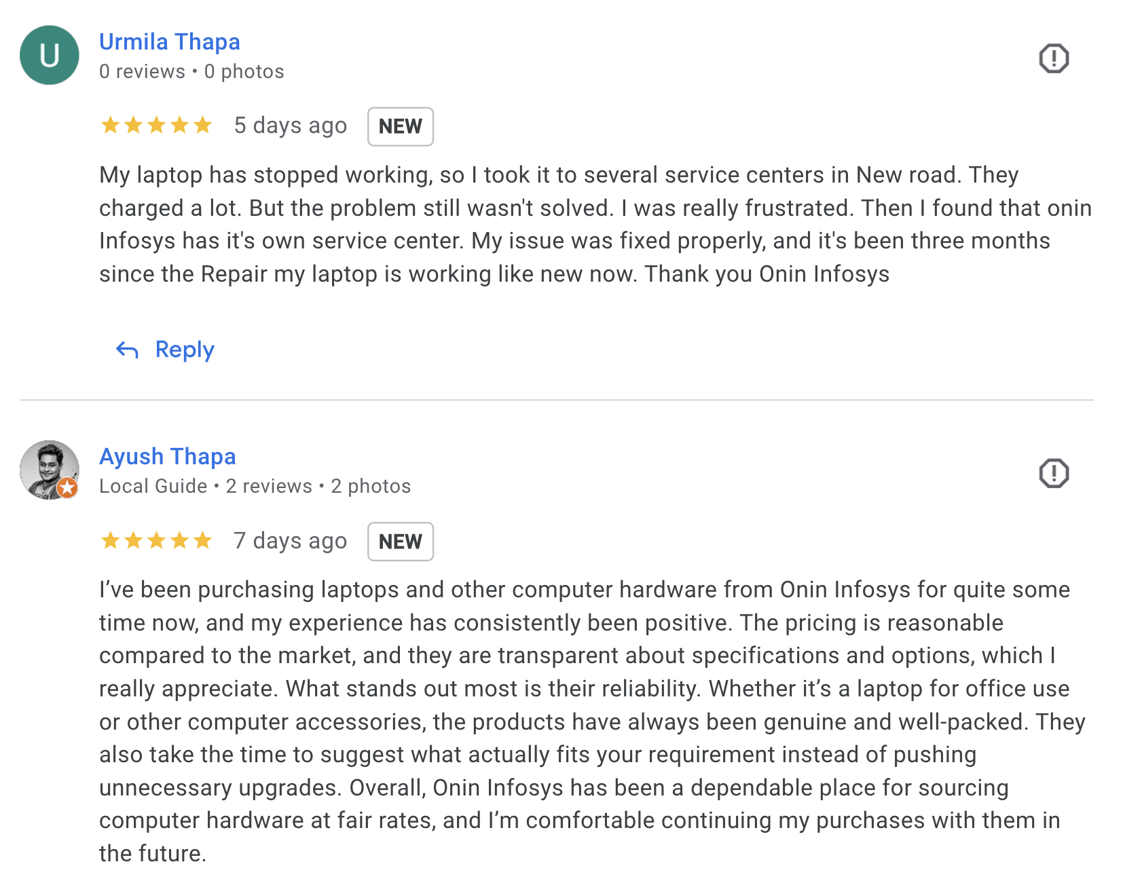Screen dimensions: 1123x881
Task: Click the orange Local Guide star badge
Action: tap(67, 487)
